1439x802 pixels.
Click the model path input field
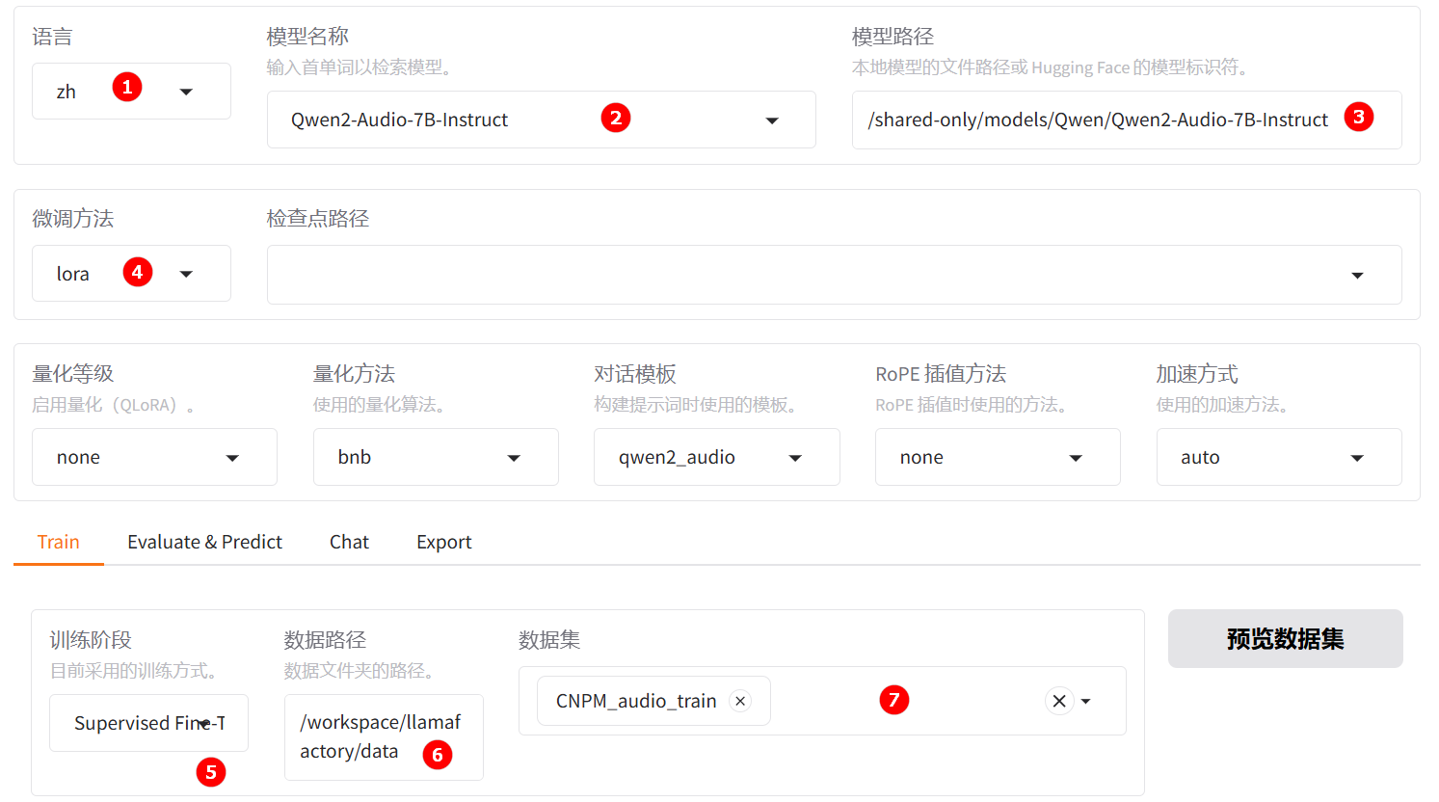pos(1099,120)
